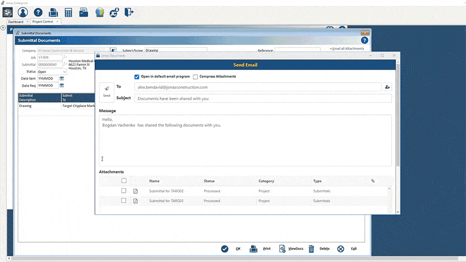Open the Help question mark in top toolbar
This screenshot has height=262, width=466.
38,12
